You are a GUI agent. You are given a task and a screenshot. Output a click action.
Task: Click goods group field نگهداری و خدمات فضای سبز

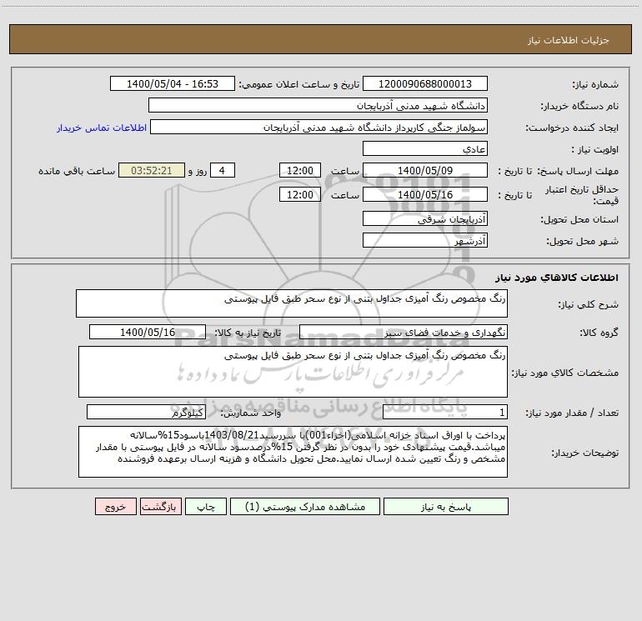[404, 332]
